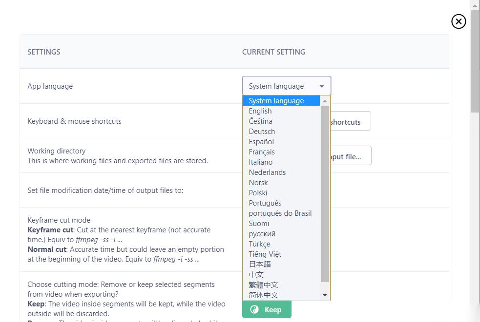Screen dimensions: 480x322
Task: Select Deutsch from the language list
Action: coord(281,132)
